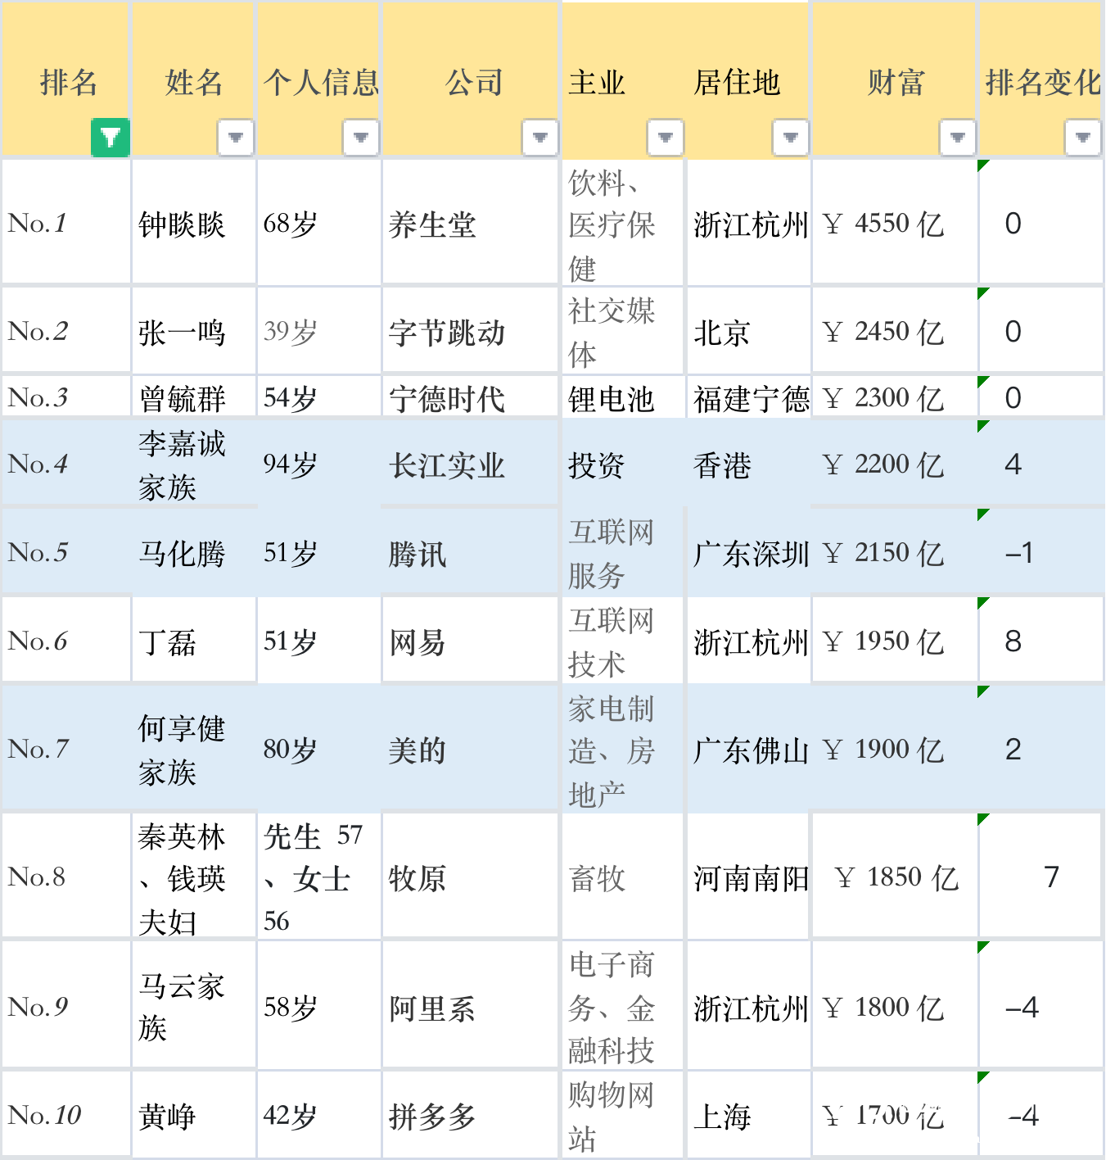
Task: Select the 阿里系 company cell
Action: 471,1006
